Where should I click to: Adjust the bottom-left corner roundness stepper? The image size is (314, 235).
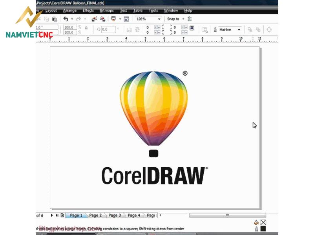tap(157, 33)
